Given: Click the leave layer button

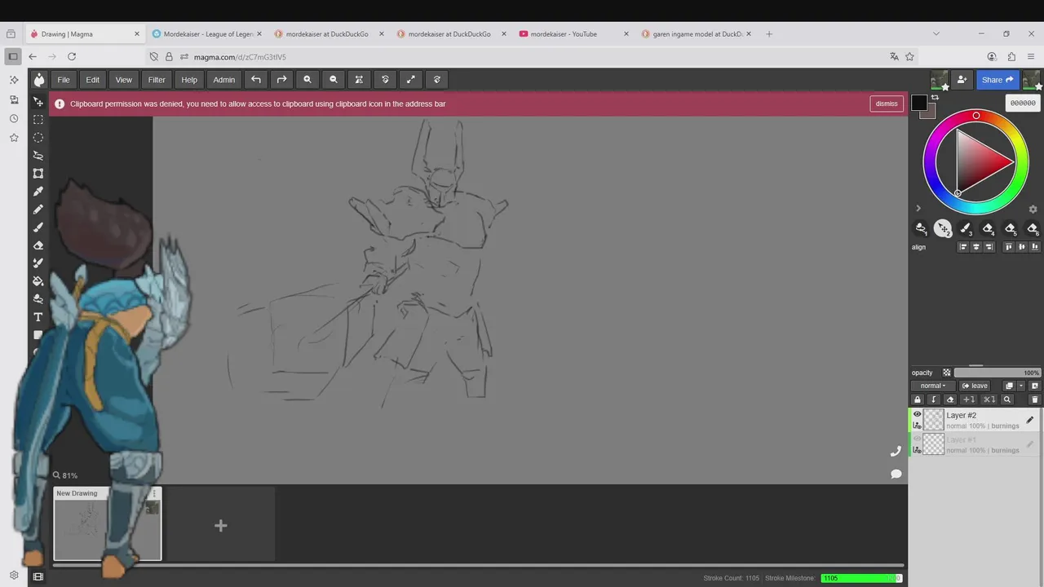Looking at the screenshot, I should pyautogui.click(x=975, y=386).
